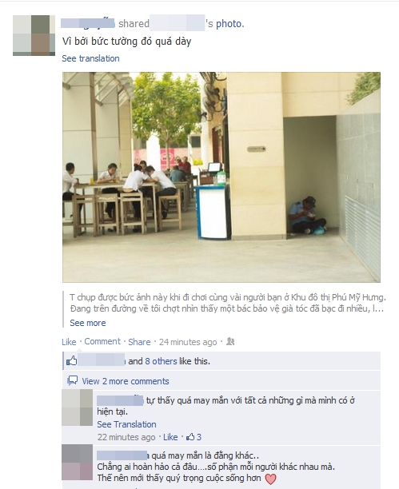This screenshot has width=399, height=489.
Task: Click 'See Translation' on the first comment
Action: (126, 424)
